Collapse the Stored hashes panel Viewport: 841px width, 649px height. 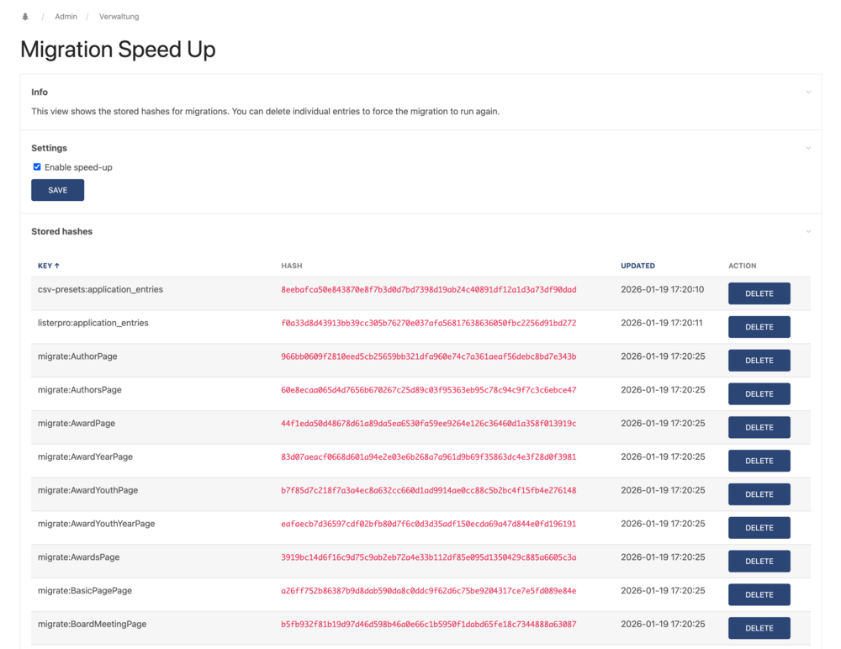click(808, 231)
